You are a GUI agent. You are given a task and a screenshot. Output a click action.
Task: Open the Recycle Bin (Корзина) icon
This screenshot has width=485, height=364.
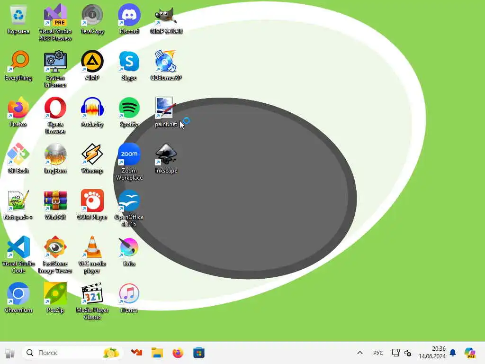[x=18, y=19]
